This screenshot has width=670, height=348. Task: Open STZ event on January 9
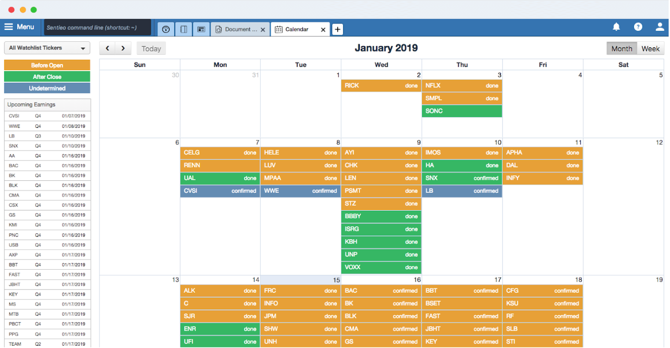coord(381,204)
